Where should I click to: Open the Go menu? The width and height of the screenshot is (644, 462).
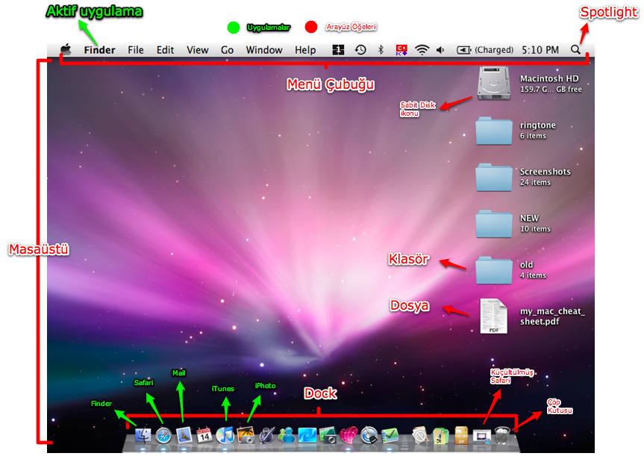(227, 50)
